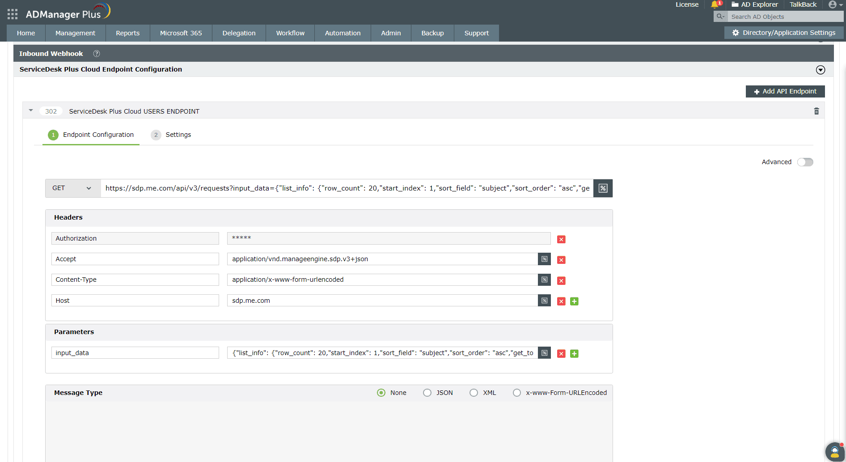Open macro picker for the Accept header value

544,259
